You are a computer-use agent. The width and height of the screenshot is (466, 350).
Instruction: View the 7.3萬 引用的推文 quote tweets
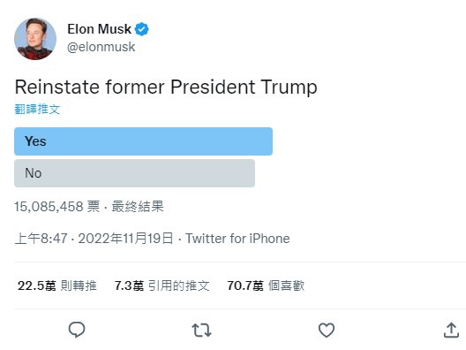click(x=162, y=285)
